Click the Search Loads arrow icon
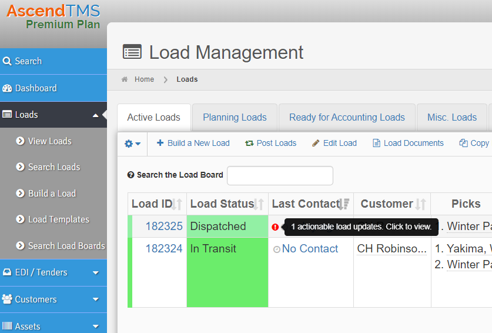Screen dimensions: 492x333 click(21, 167)
